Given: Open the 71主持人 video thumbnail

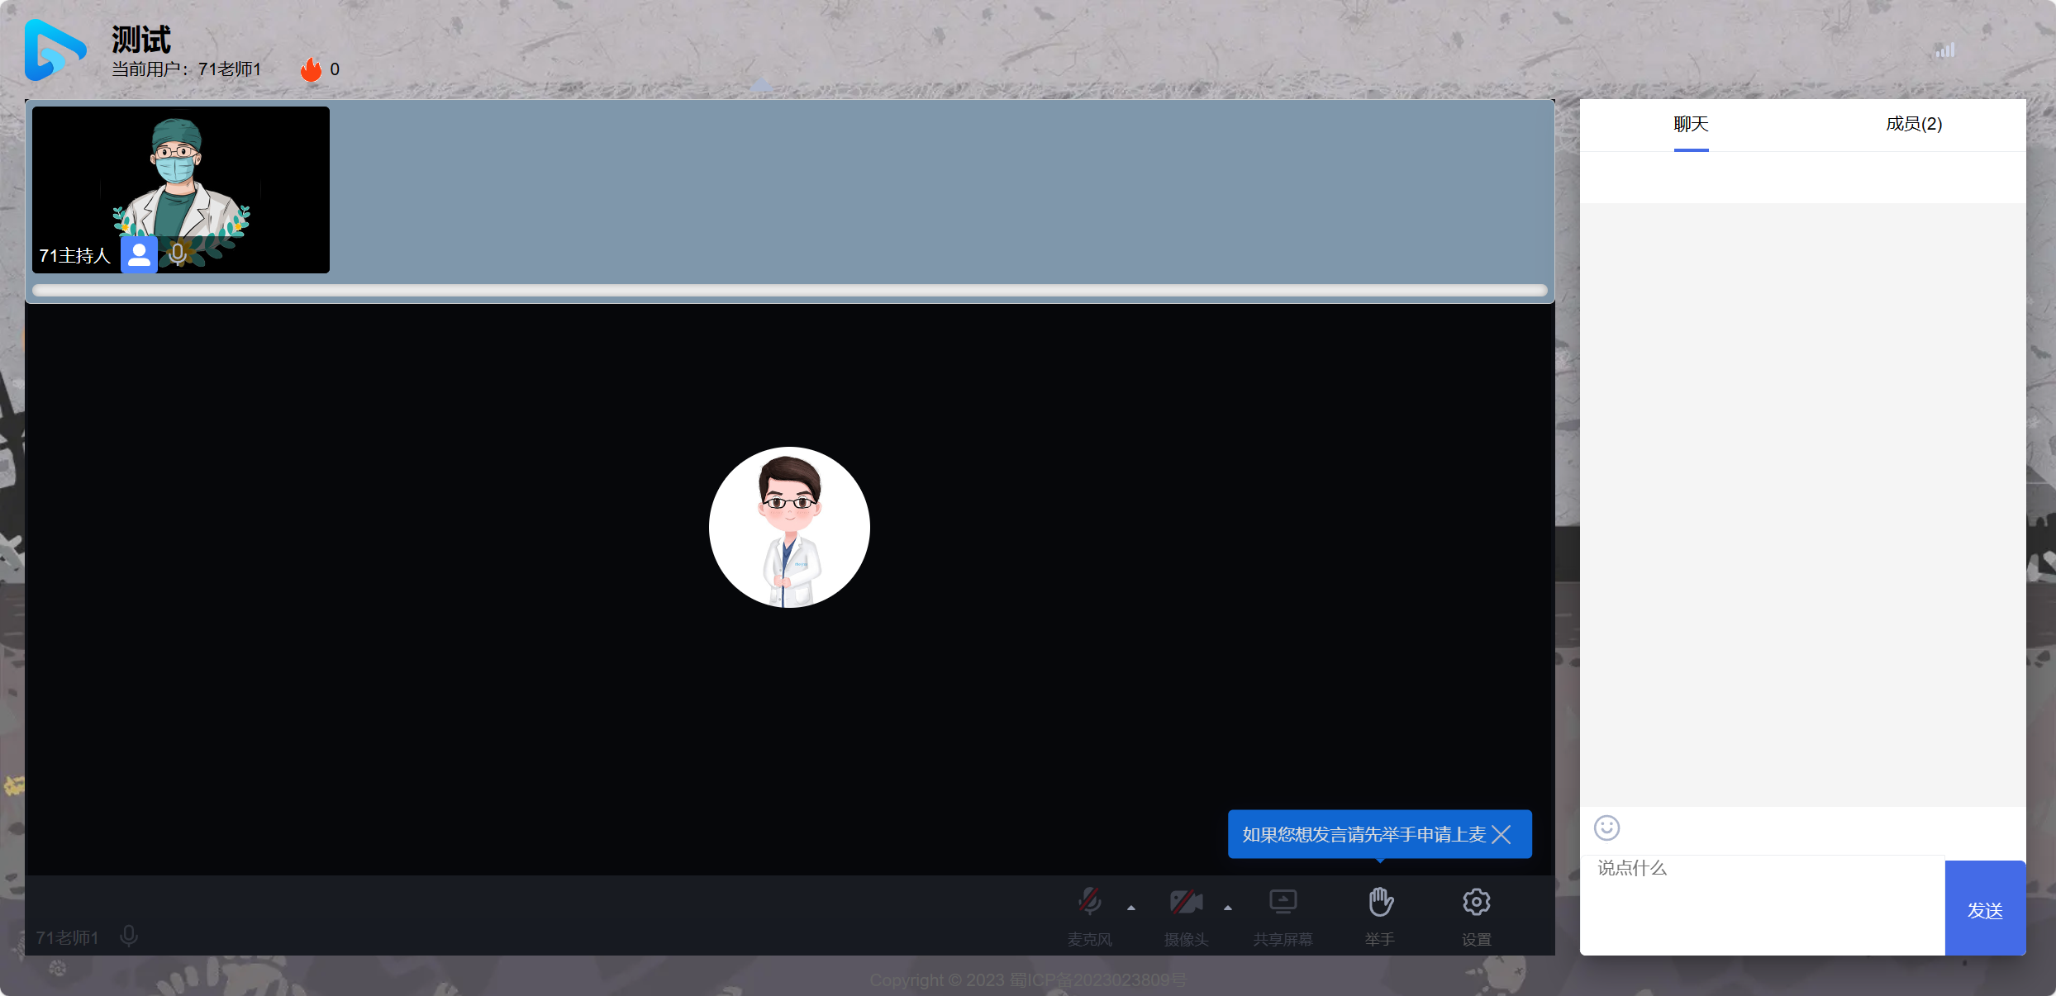Looking at the screenshot, I should [181, 190].
